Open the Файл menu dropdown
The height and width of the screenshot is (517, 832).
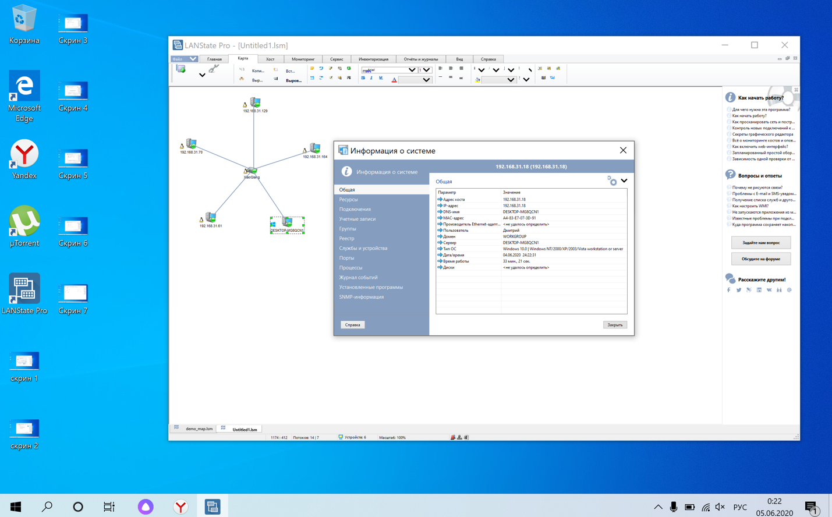[x=184, y=59]
